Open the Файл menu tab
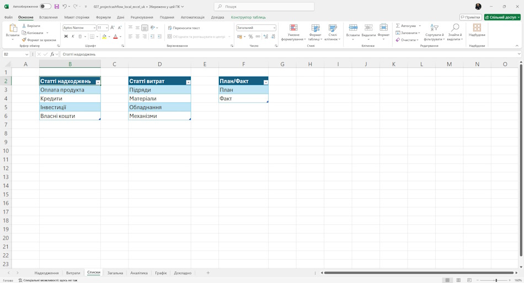The image size is (524, 283). tap(8, 17)
